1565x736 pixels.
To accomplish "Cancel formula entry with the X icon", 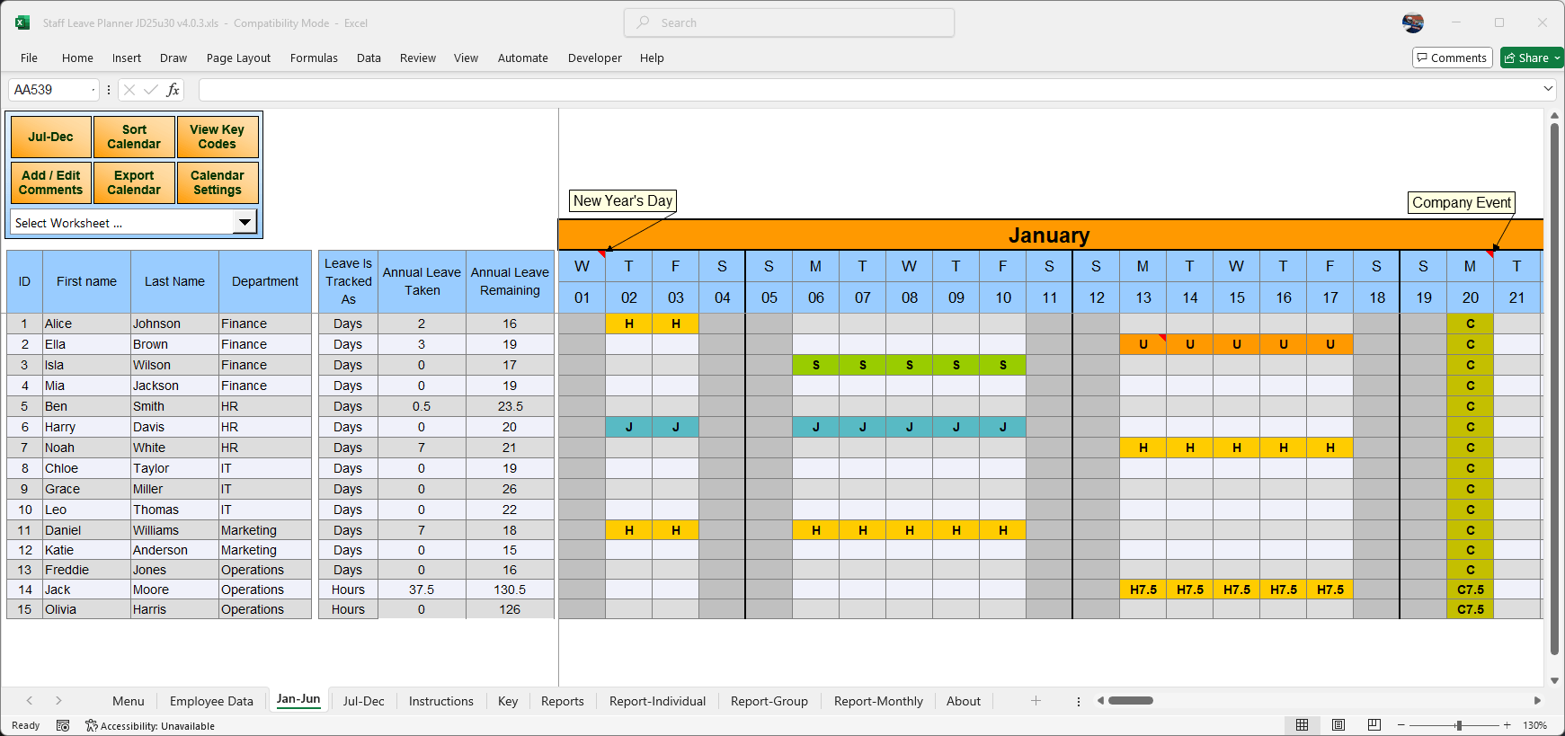I will (129, 90).
